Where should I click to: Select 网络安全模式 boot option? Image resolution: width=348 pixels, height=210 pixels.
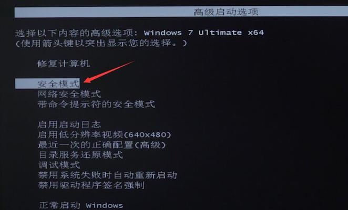(69, 94)
